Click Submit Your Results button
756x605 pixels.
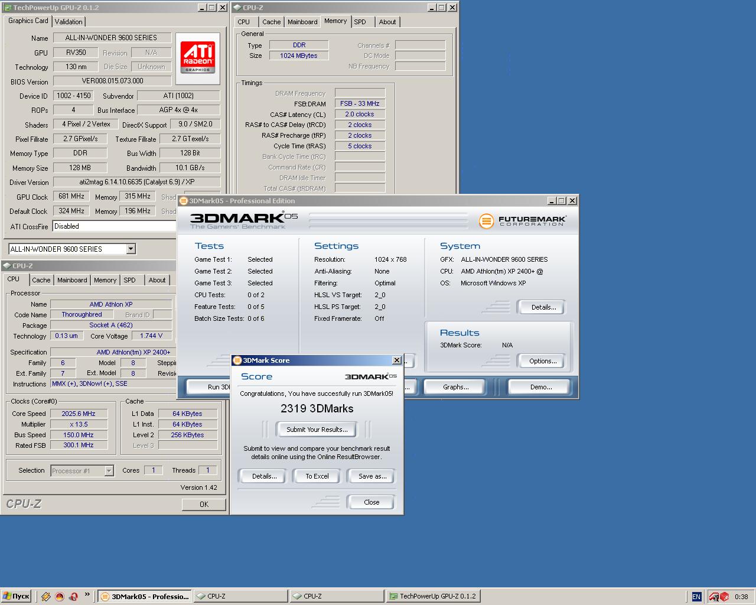coord(317,430)
